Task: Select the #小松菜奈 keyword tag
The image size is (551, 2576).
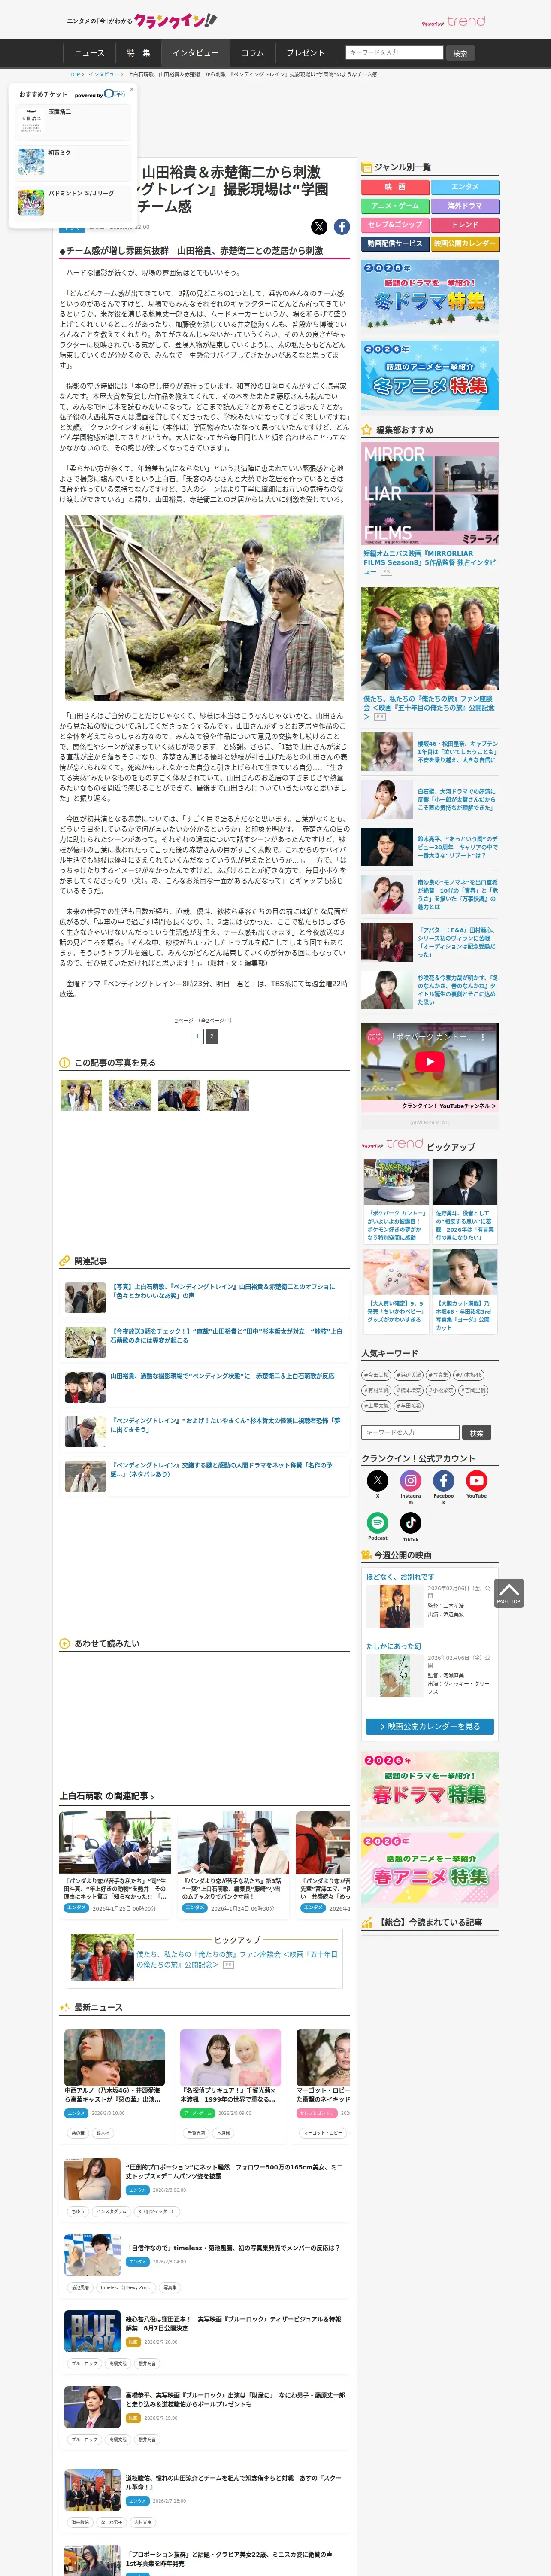Action: (x=441, y=1390)
